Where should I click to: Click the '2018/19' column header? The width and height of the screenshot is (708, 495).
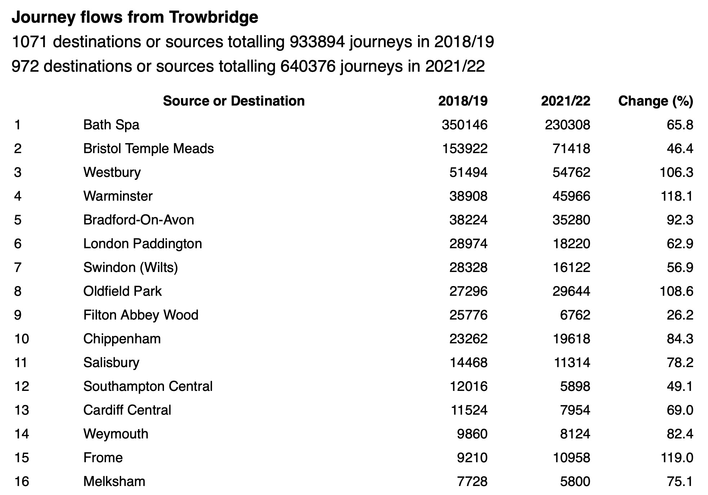click(463, 101)
